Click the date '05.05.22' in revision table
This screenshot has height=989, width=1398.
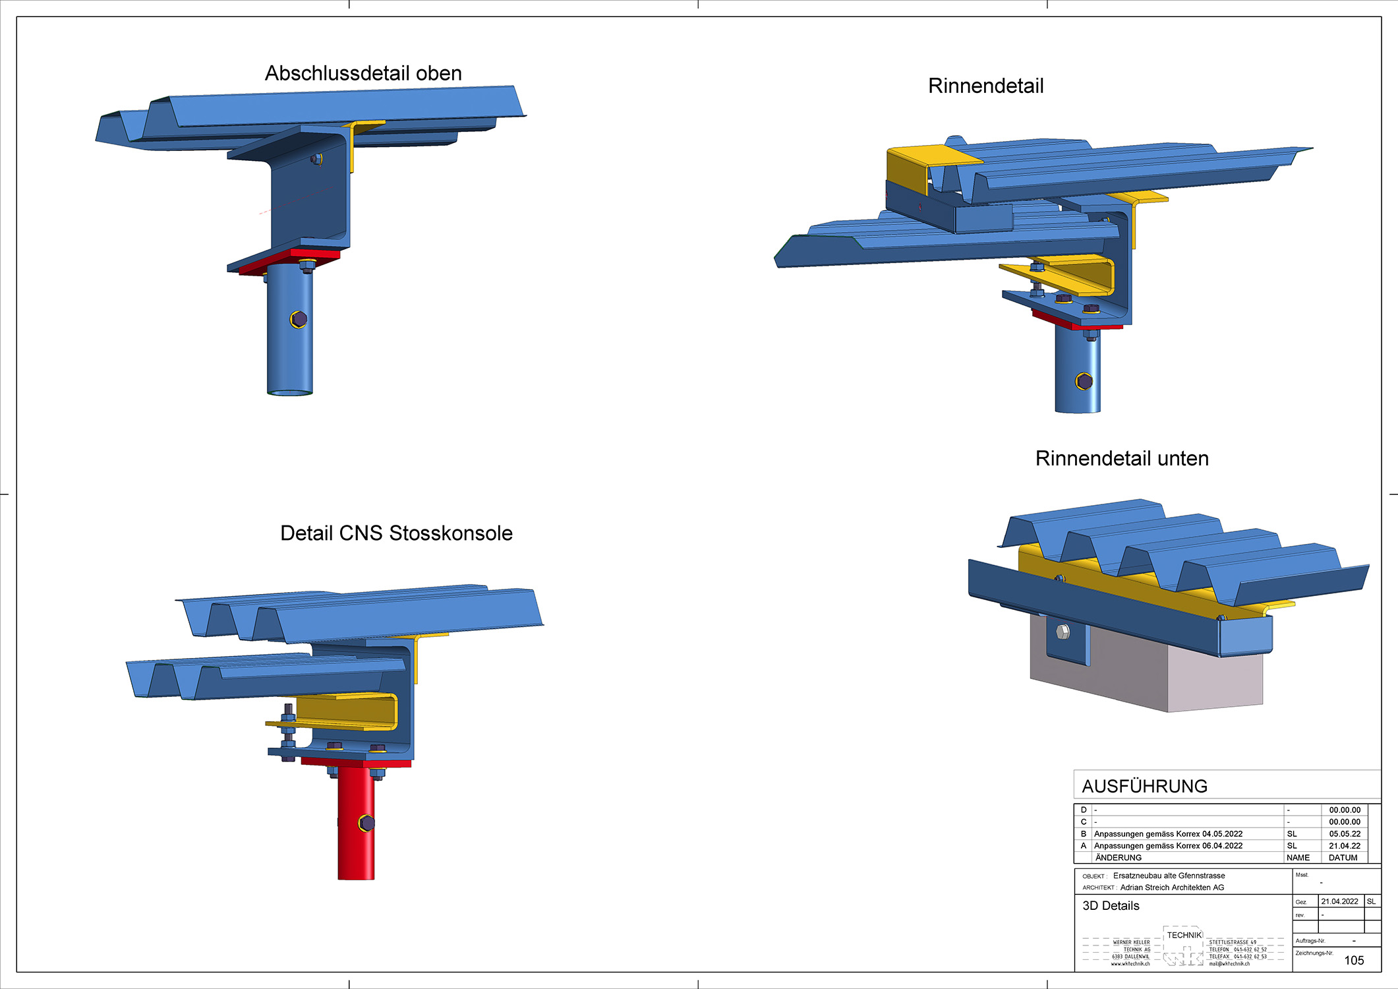(x=1345, y=834)
